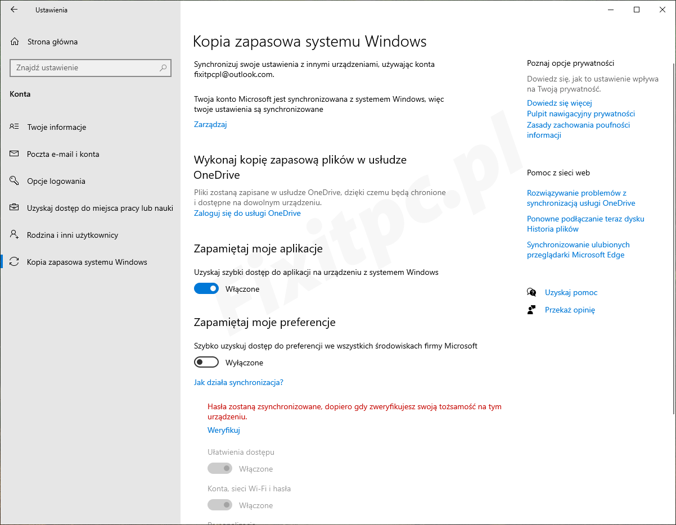Click the key icon for Opcje logowania
This screenshot has width=676, height=525.
coord(15,181)
